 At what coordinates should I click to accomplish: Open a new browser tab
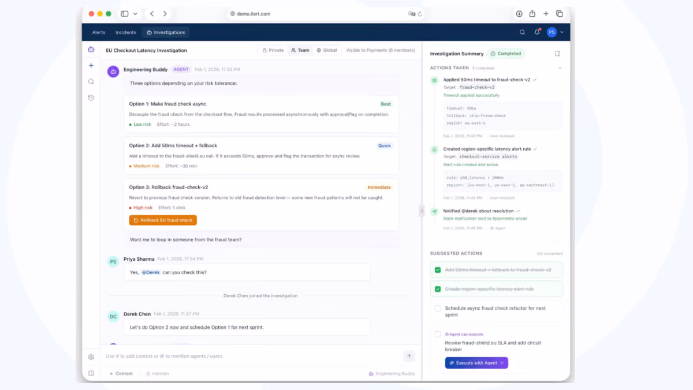click(546, 14)
